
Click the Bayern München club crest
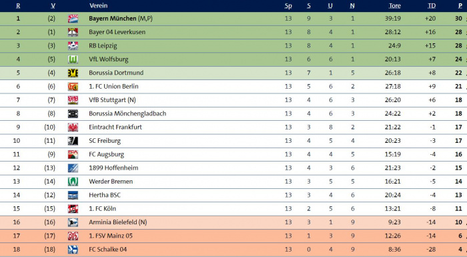point(73,19)
